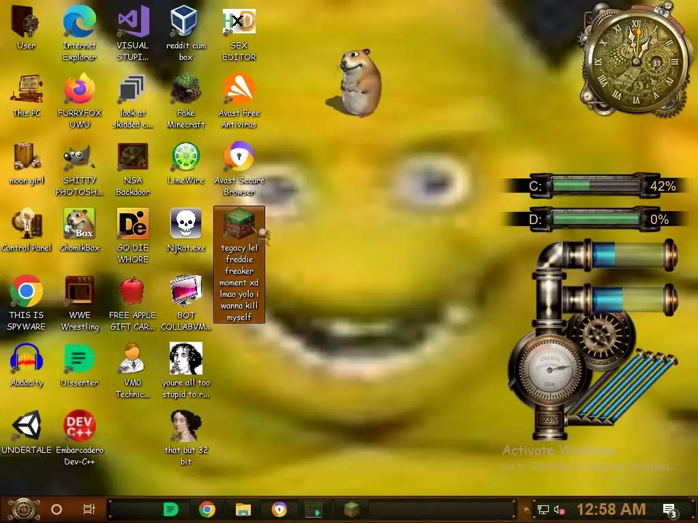Select the moon girl desktop icon
This screenshot has height=523, width=698.
point(27,163)
